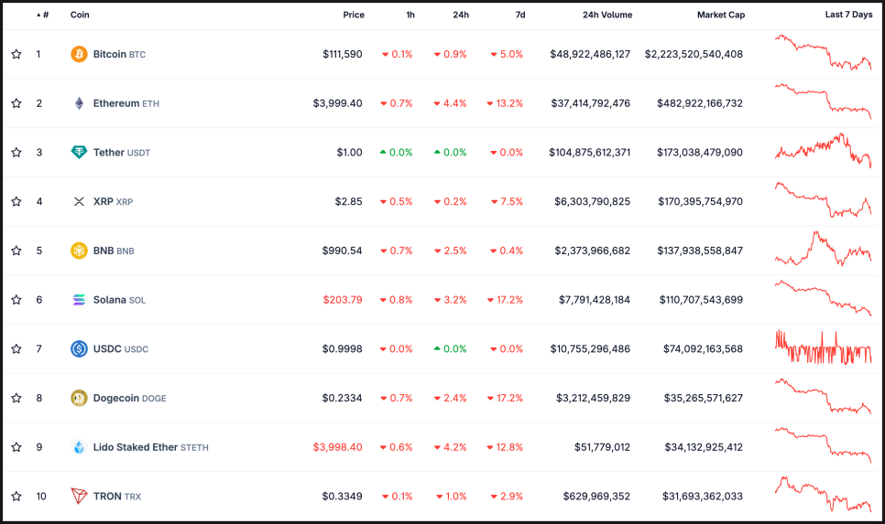
Task: Open Lido Staked Ether's 7-day sparkline
Action: click(x=823, y=445)
